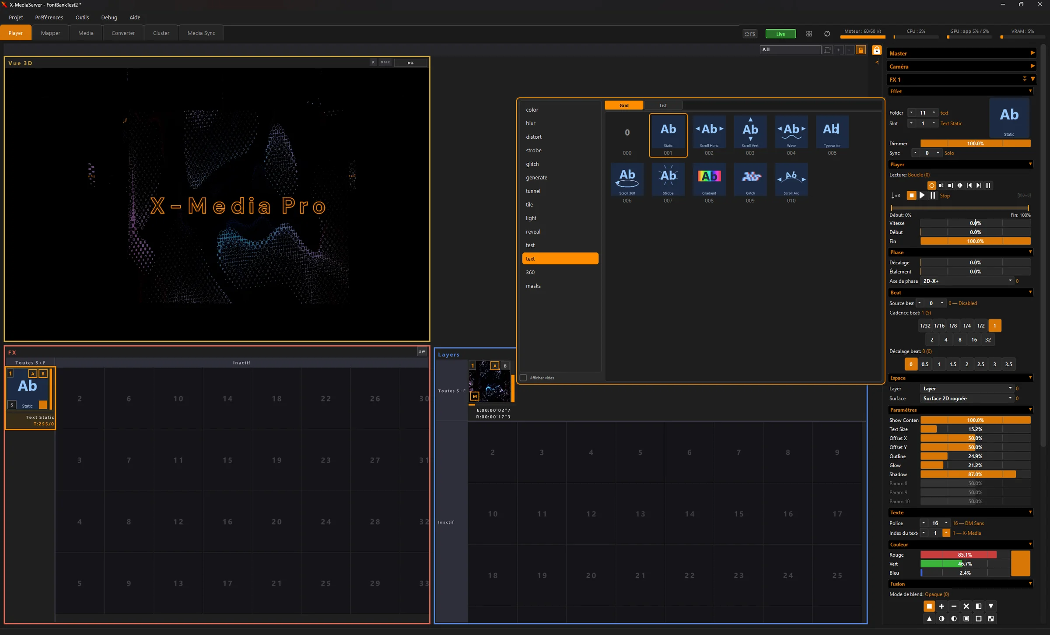Open the Préférences menu
Image resolution: width=1050 pixels, height=635 pixels.
coord(49,18)
